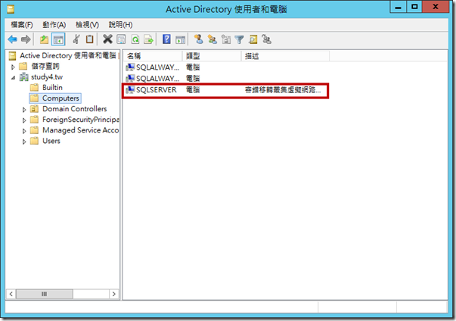456x321 pixels.
Task: Click the Cut scissors icon
Action: (76, 39)
